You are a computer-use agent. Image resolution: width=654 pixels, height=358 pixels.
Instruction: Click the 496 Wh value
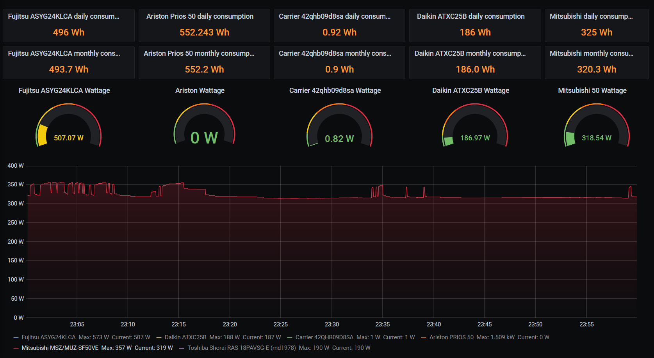click(69, 32)
